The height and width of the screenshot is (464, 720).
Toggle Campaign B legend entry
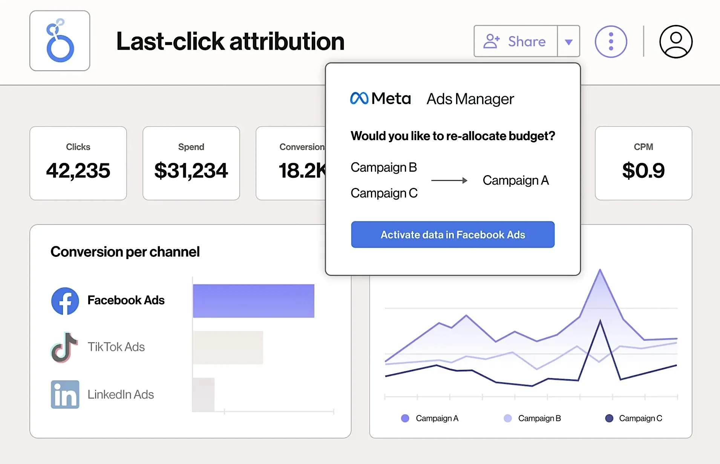(532, 418)
